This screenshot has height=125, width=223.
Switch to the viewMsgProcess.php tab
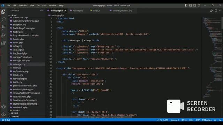tap(122, 11)
